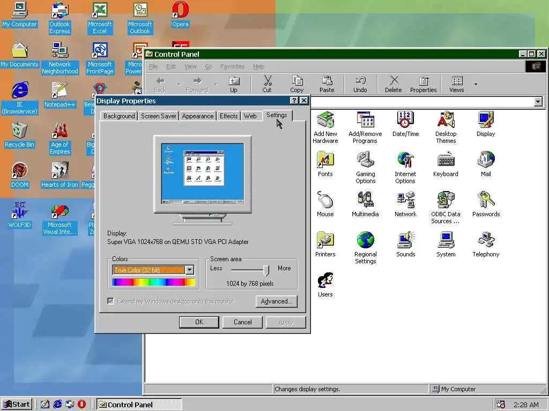Select the Opera desktop shortcut
549x411 pixels.
coord(180,14)
